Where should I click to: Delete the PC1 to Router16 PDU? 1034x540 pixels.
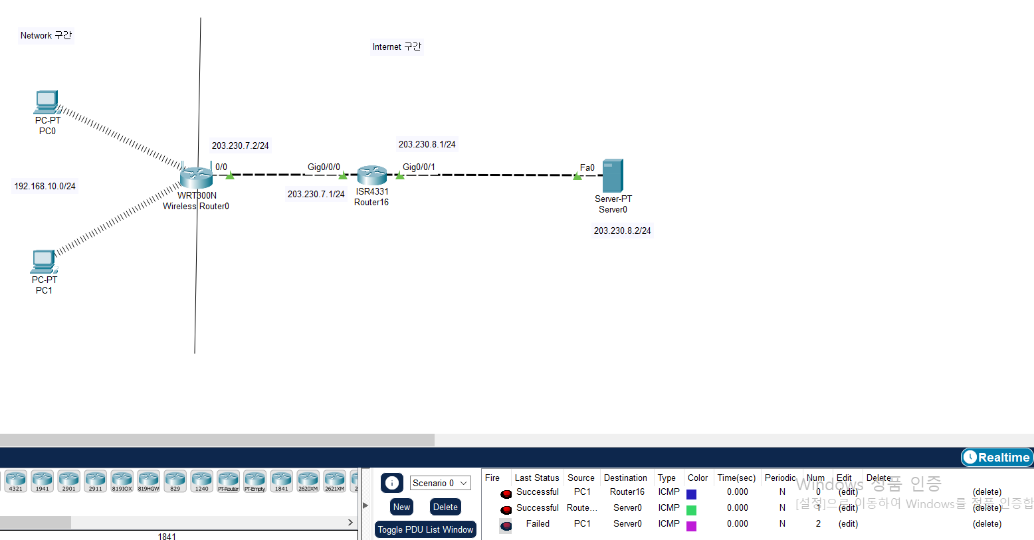(987, 492)
